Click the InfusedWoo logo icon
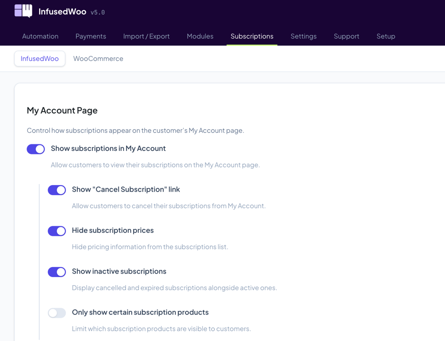This screenshot has width=445, height=341. point(23,10)
